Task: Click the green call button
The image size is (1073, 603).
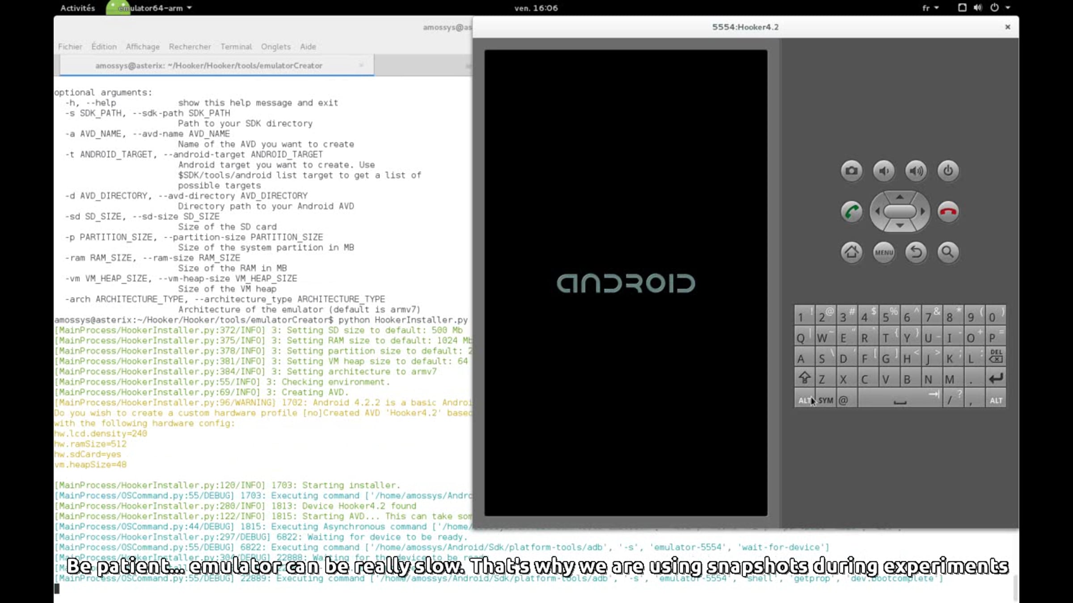Action: [x=851, y=212]
